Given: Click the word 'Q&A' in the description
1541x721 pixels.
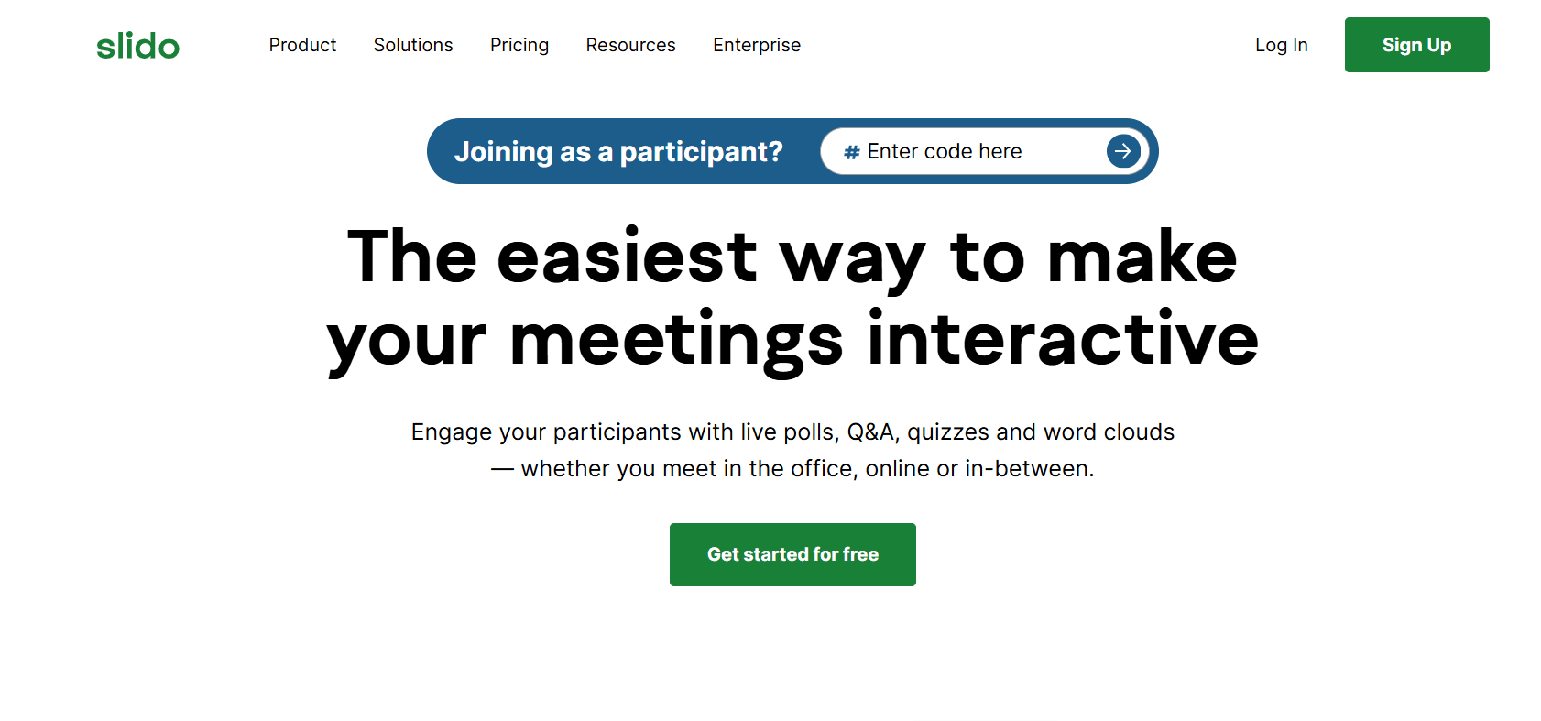Looking at the screenshot, I should pyautogui.click(x=873, y=432).
